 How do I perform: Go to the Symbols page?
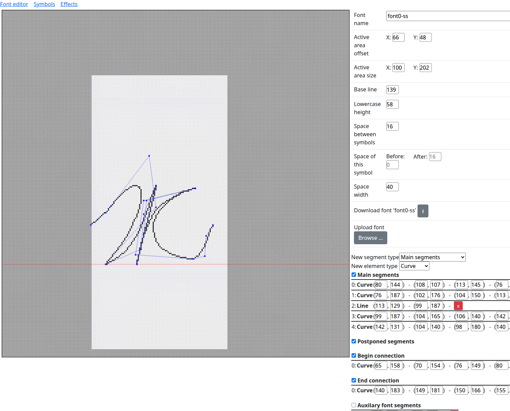(44, 4)
